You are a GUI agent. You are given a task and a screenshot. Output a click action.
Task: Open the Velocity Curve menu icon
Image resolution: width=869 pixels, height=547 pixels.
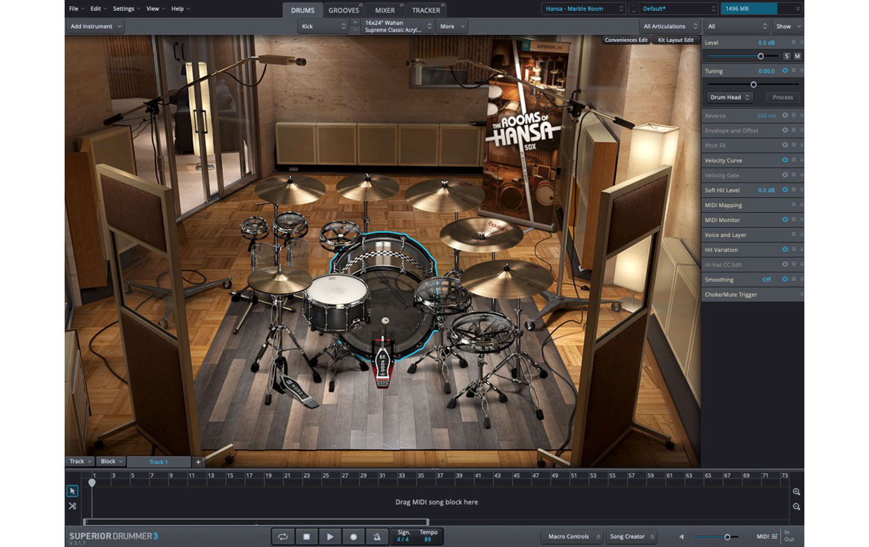(794, 160)
